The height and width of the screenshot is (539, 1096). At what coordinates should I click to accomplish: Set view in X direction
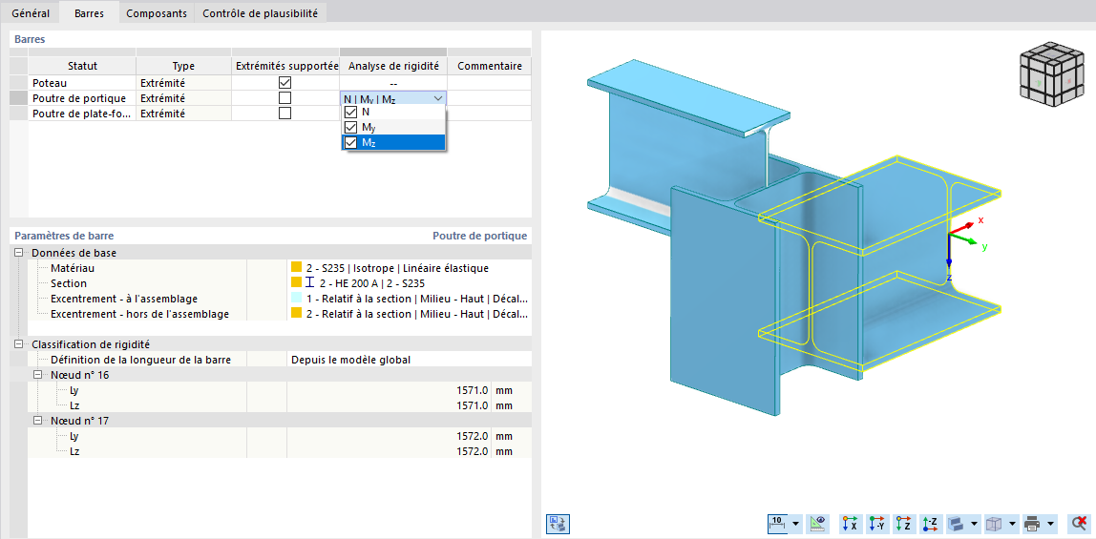click(x=851, y=523)
